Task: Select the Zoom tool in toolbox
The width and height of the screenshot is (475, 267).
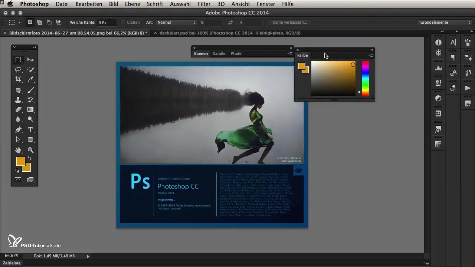Action: 31,150
